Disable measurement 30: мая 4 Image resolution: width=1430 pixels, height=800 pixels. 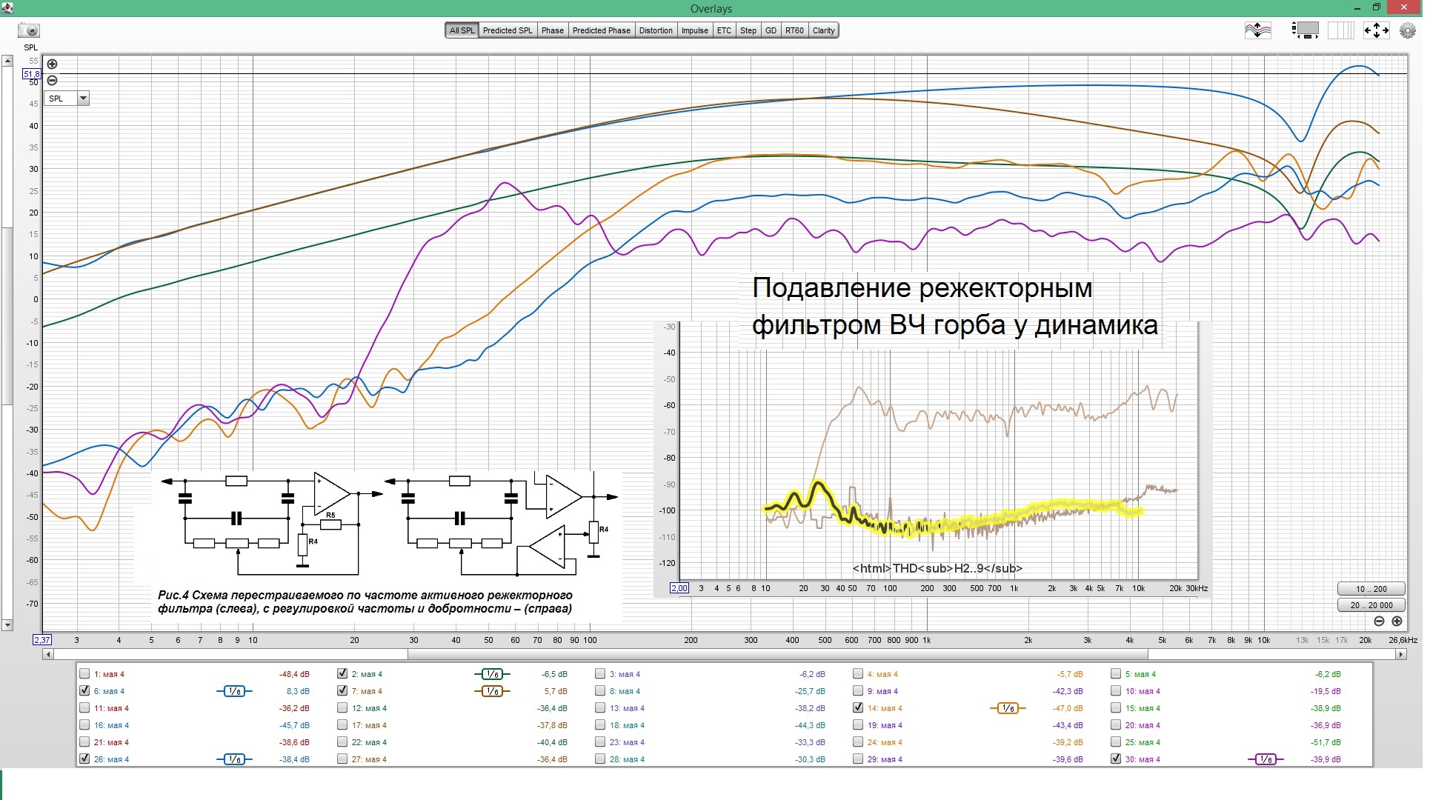click(1115, 759)
